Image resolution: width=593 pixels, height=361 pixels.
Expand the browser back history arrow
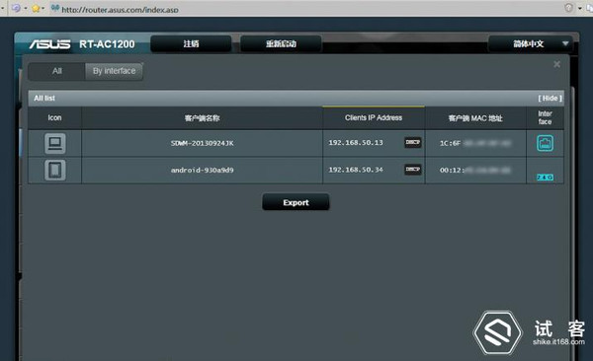[26, 8]
